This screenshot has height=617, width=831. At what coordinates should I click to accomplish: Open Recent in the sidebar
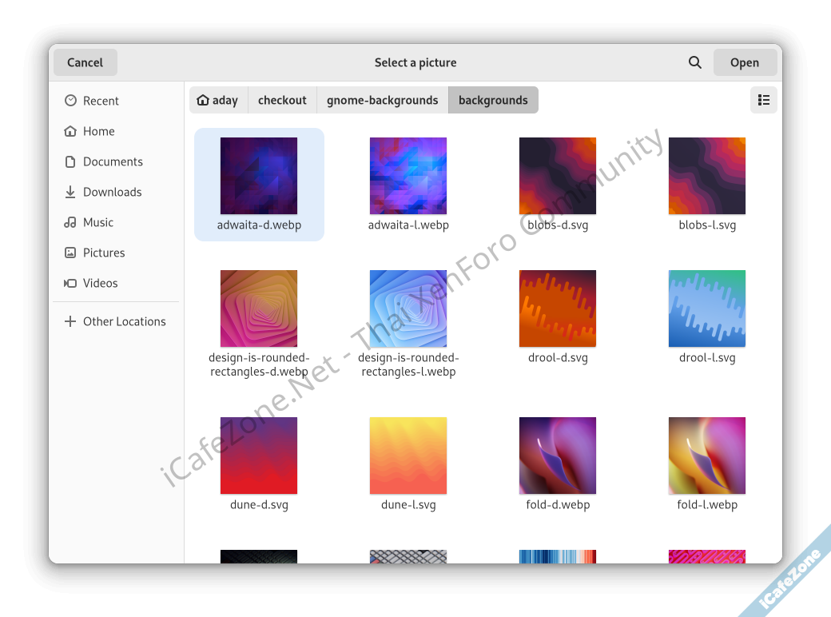tap(101, 101)
